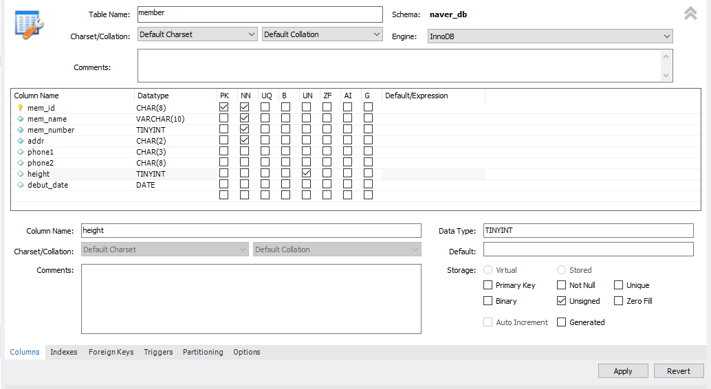The height and width of the screenshot is (389, 711).
Task: Click the column Default value field
Action: click(x=588, y=249)
